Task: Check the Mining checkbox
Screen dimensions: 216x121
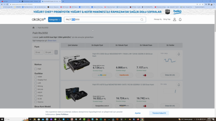Action: tap(35, 86)
